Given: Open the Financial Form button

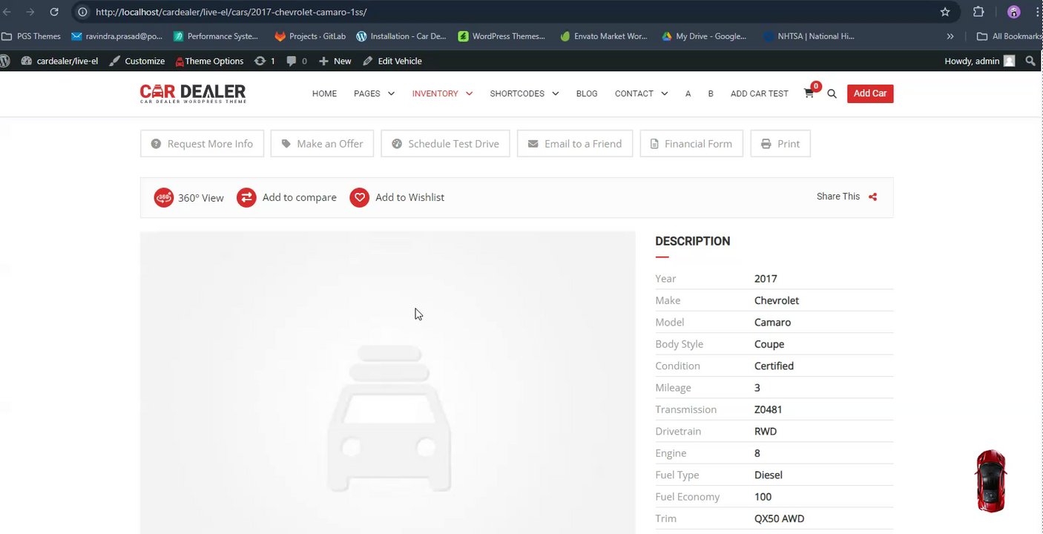Looking at the screenshot, I should coord(691,144).
